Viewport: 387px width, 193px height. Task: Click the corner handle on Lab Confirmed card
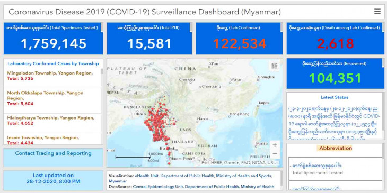click(x=282, y=27)
